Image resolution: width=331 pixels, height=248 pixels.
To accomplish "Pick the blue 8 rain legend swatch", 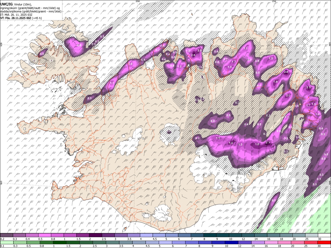I will click(x=205, y=243).
